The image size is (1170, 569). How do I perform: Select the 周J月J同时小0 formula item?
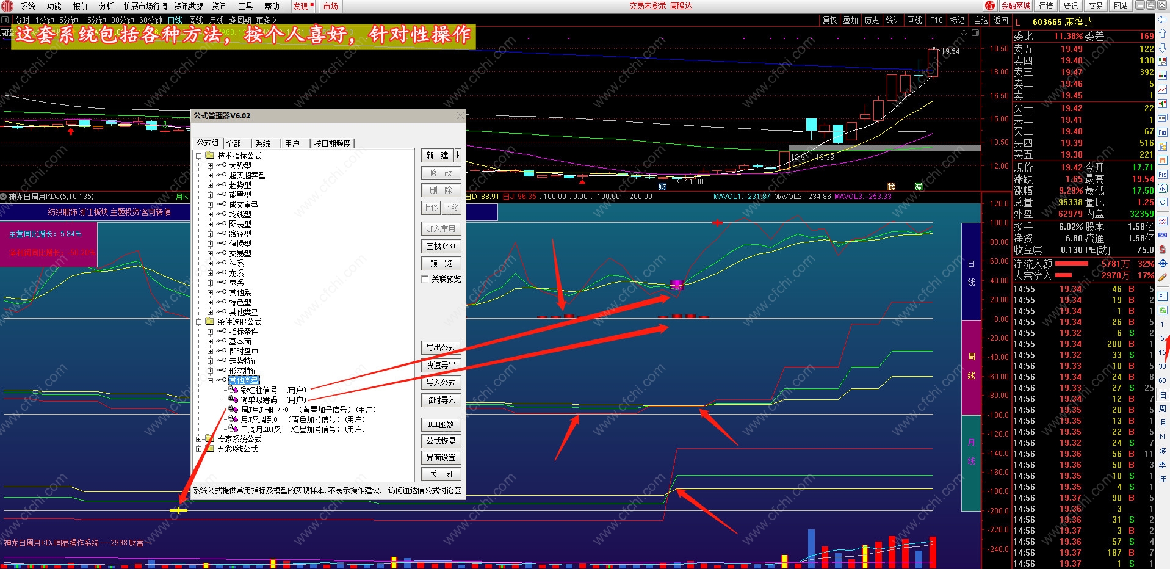308,410
